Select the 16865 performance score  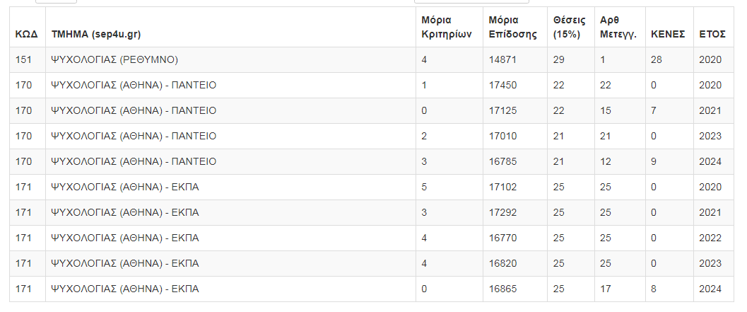502,289
